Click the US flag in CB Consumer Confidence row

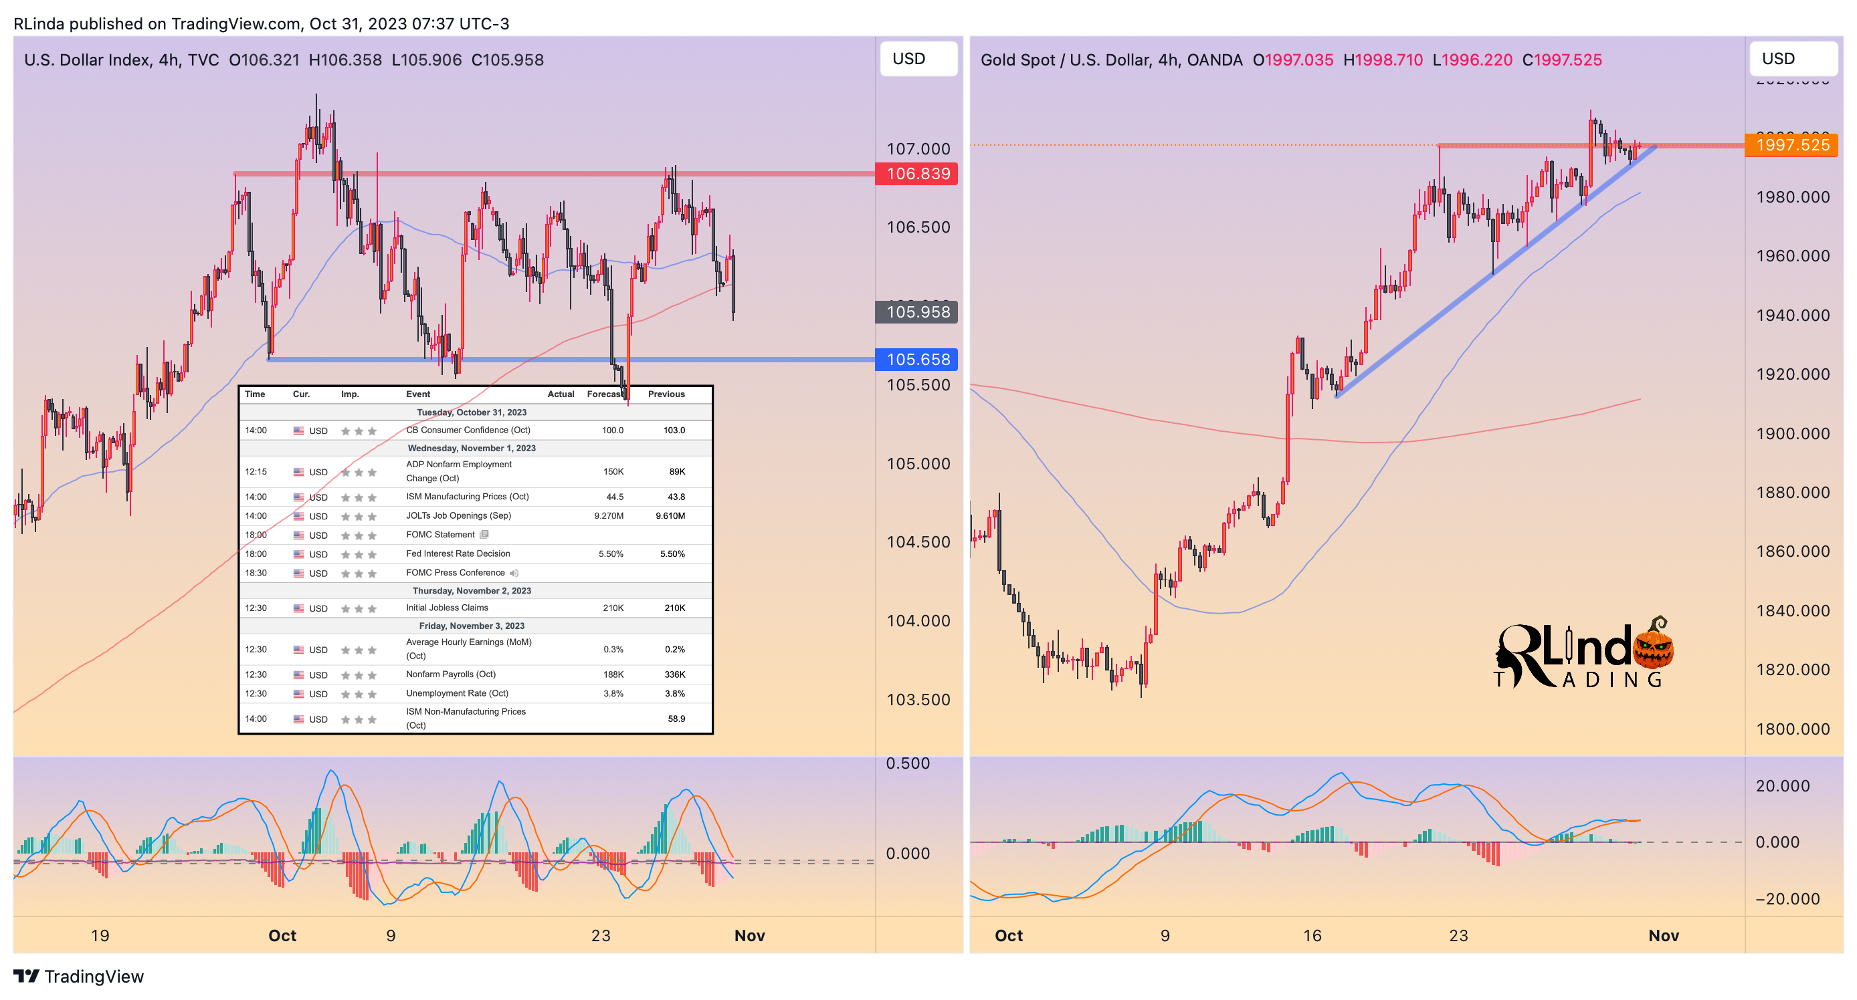(x=298, y=431)
